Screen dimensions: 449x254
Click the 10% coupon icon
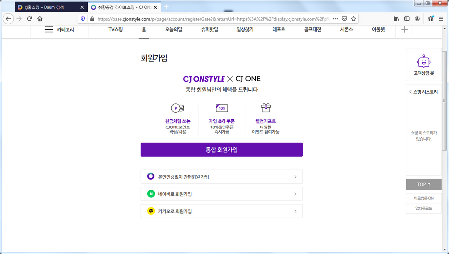tap(222, 108)
